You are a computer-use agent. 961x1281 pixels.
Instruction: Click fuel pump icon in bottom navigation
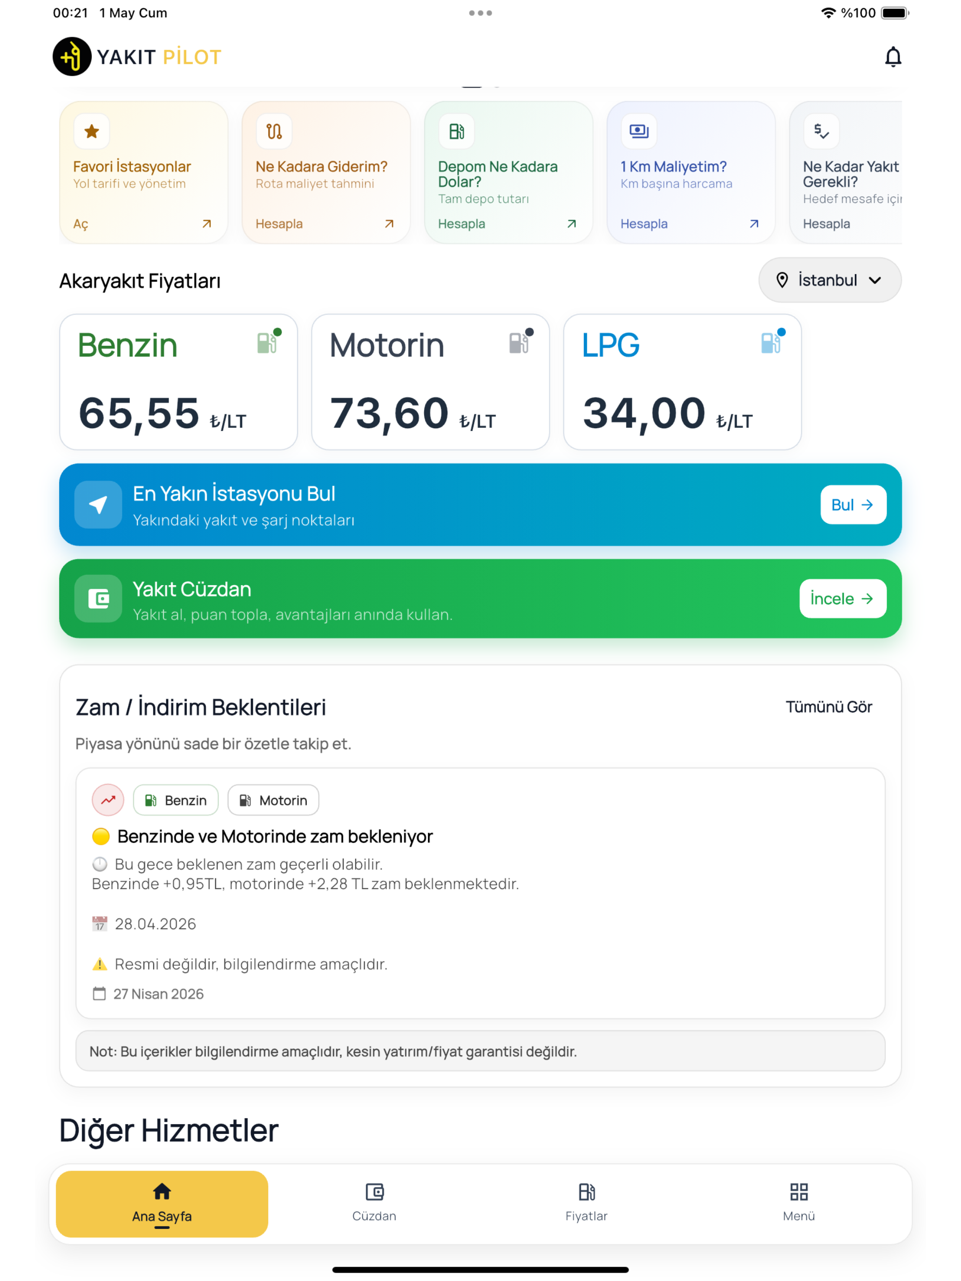[x=587, y=1192]
